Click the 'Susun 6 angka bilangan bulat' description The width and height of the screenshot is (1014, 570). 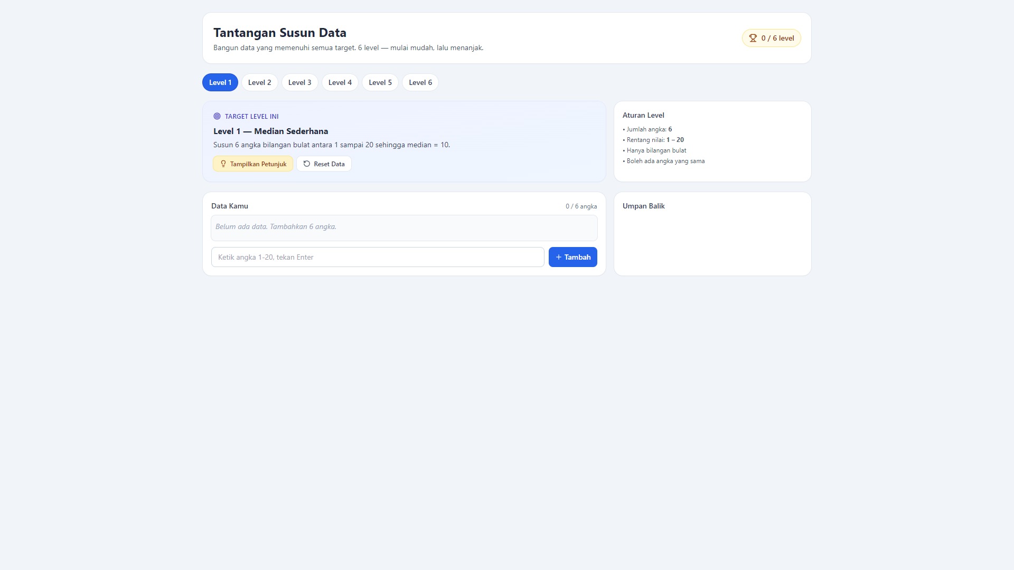tap(332, 145)
